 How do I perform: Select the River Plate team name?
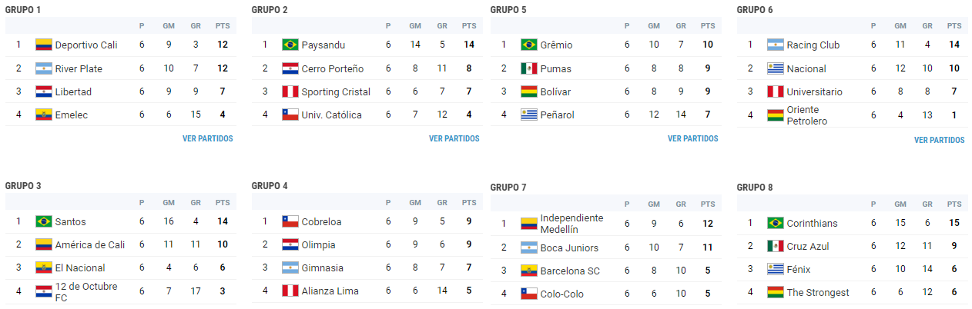coord(79,69)
